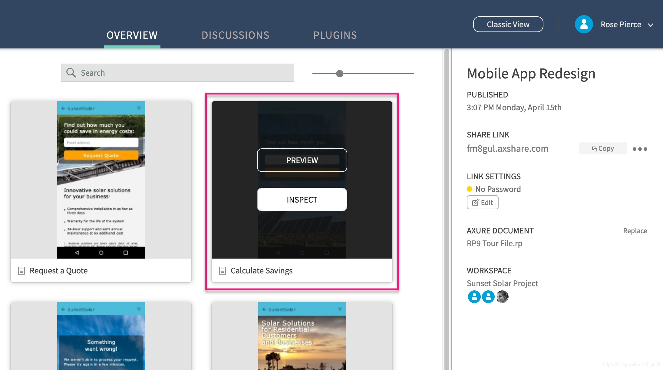This screenshot has width=663, height=370.
Task: Click the second workspace member avatar
Action: coord(488,297)
